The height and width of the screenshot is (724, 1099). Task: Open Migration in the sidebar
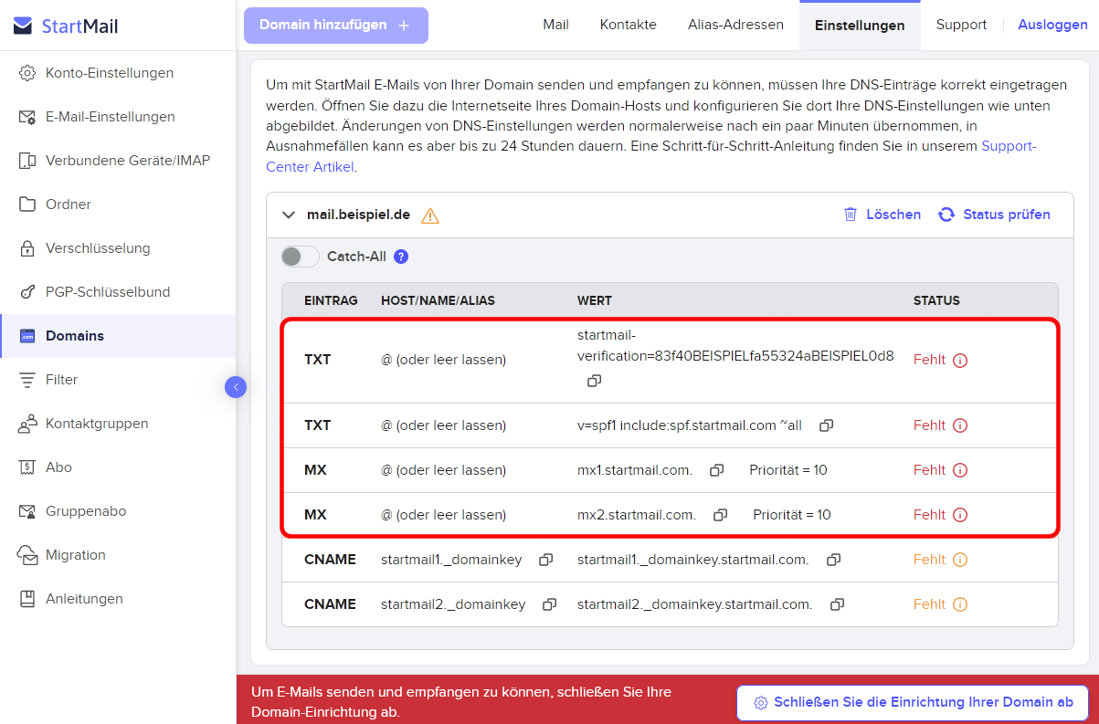(x=118, y=555)
